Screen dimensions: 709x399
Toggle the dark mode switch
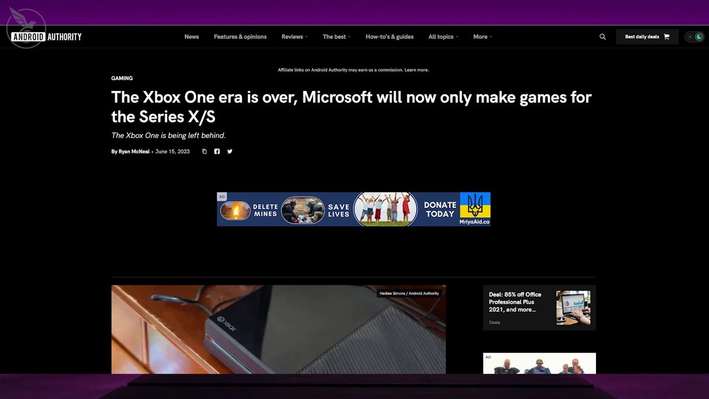[x=695, y=37]
